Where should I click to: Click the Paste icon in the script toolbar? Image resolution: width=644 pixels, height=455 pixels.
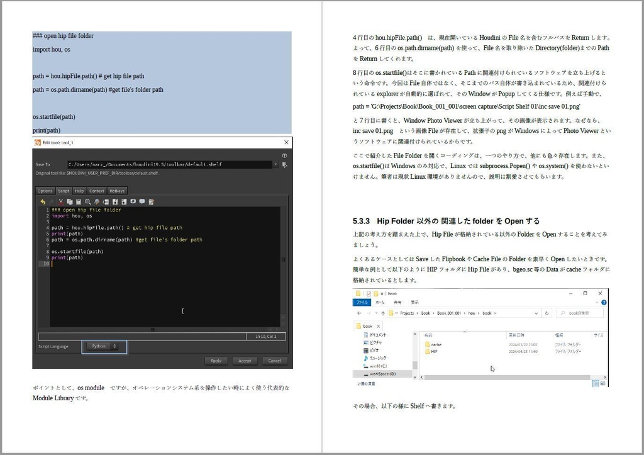(x=78, y=201)
